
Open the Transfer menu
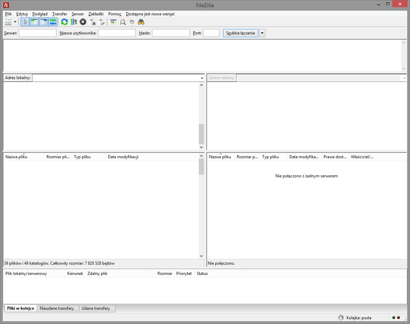[x=59, y=14]
